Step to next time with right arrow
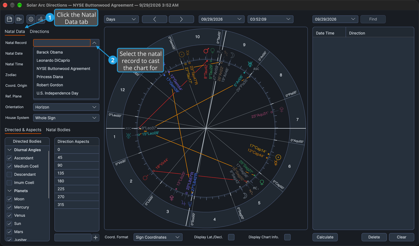This screenshot has width=419, height=246. 181,19
